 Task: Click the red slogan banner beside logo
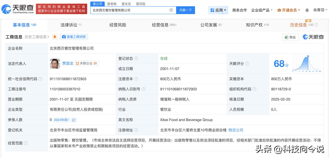coord(61,9)
